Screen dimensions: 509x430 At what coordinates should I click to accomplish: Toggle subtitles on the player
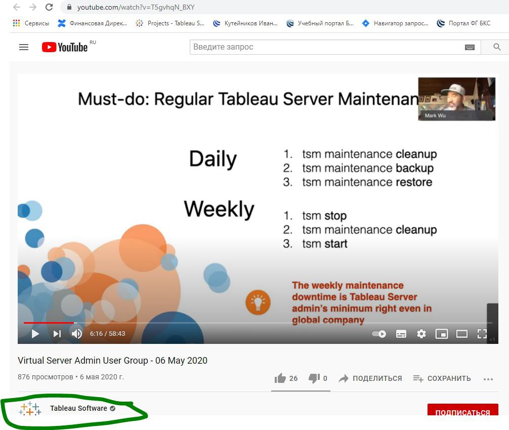click(x=401, y=334)
